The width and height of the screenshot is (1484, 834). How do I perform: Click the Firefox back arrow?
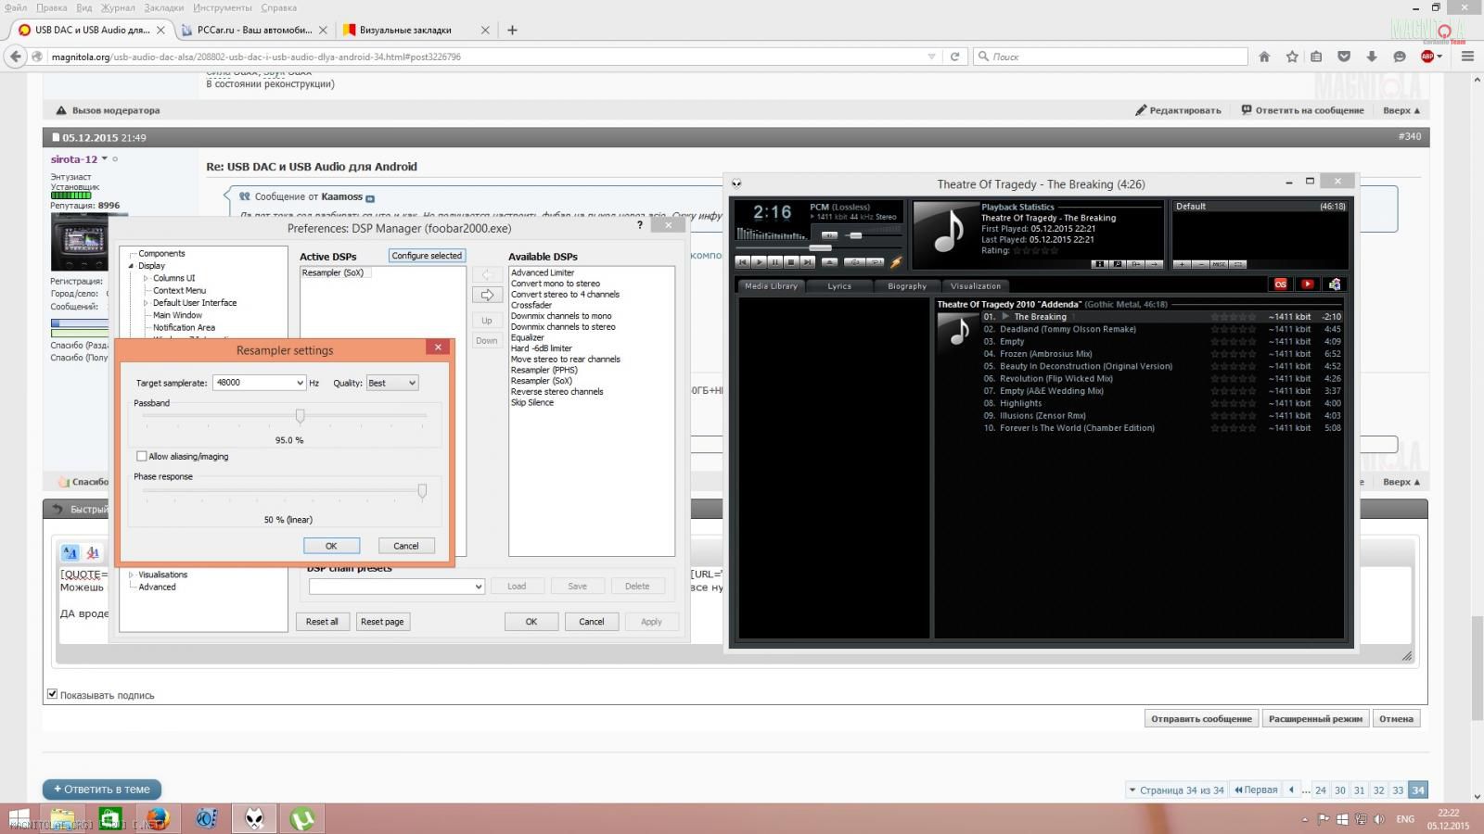16,57
